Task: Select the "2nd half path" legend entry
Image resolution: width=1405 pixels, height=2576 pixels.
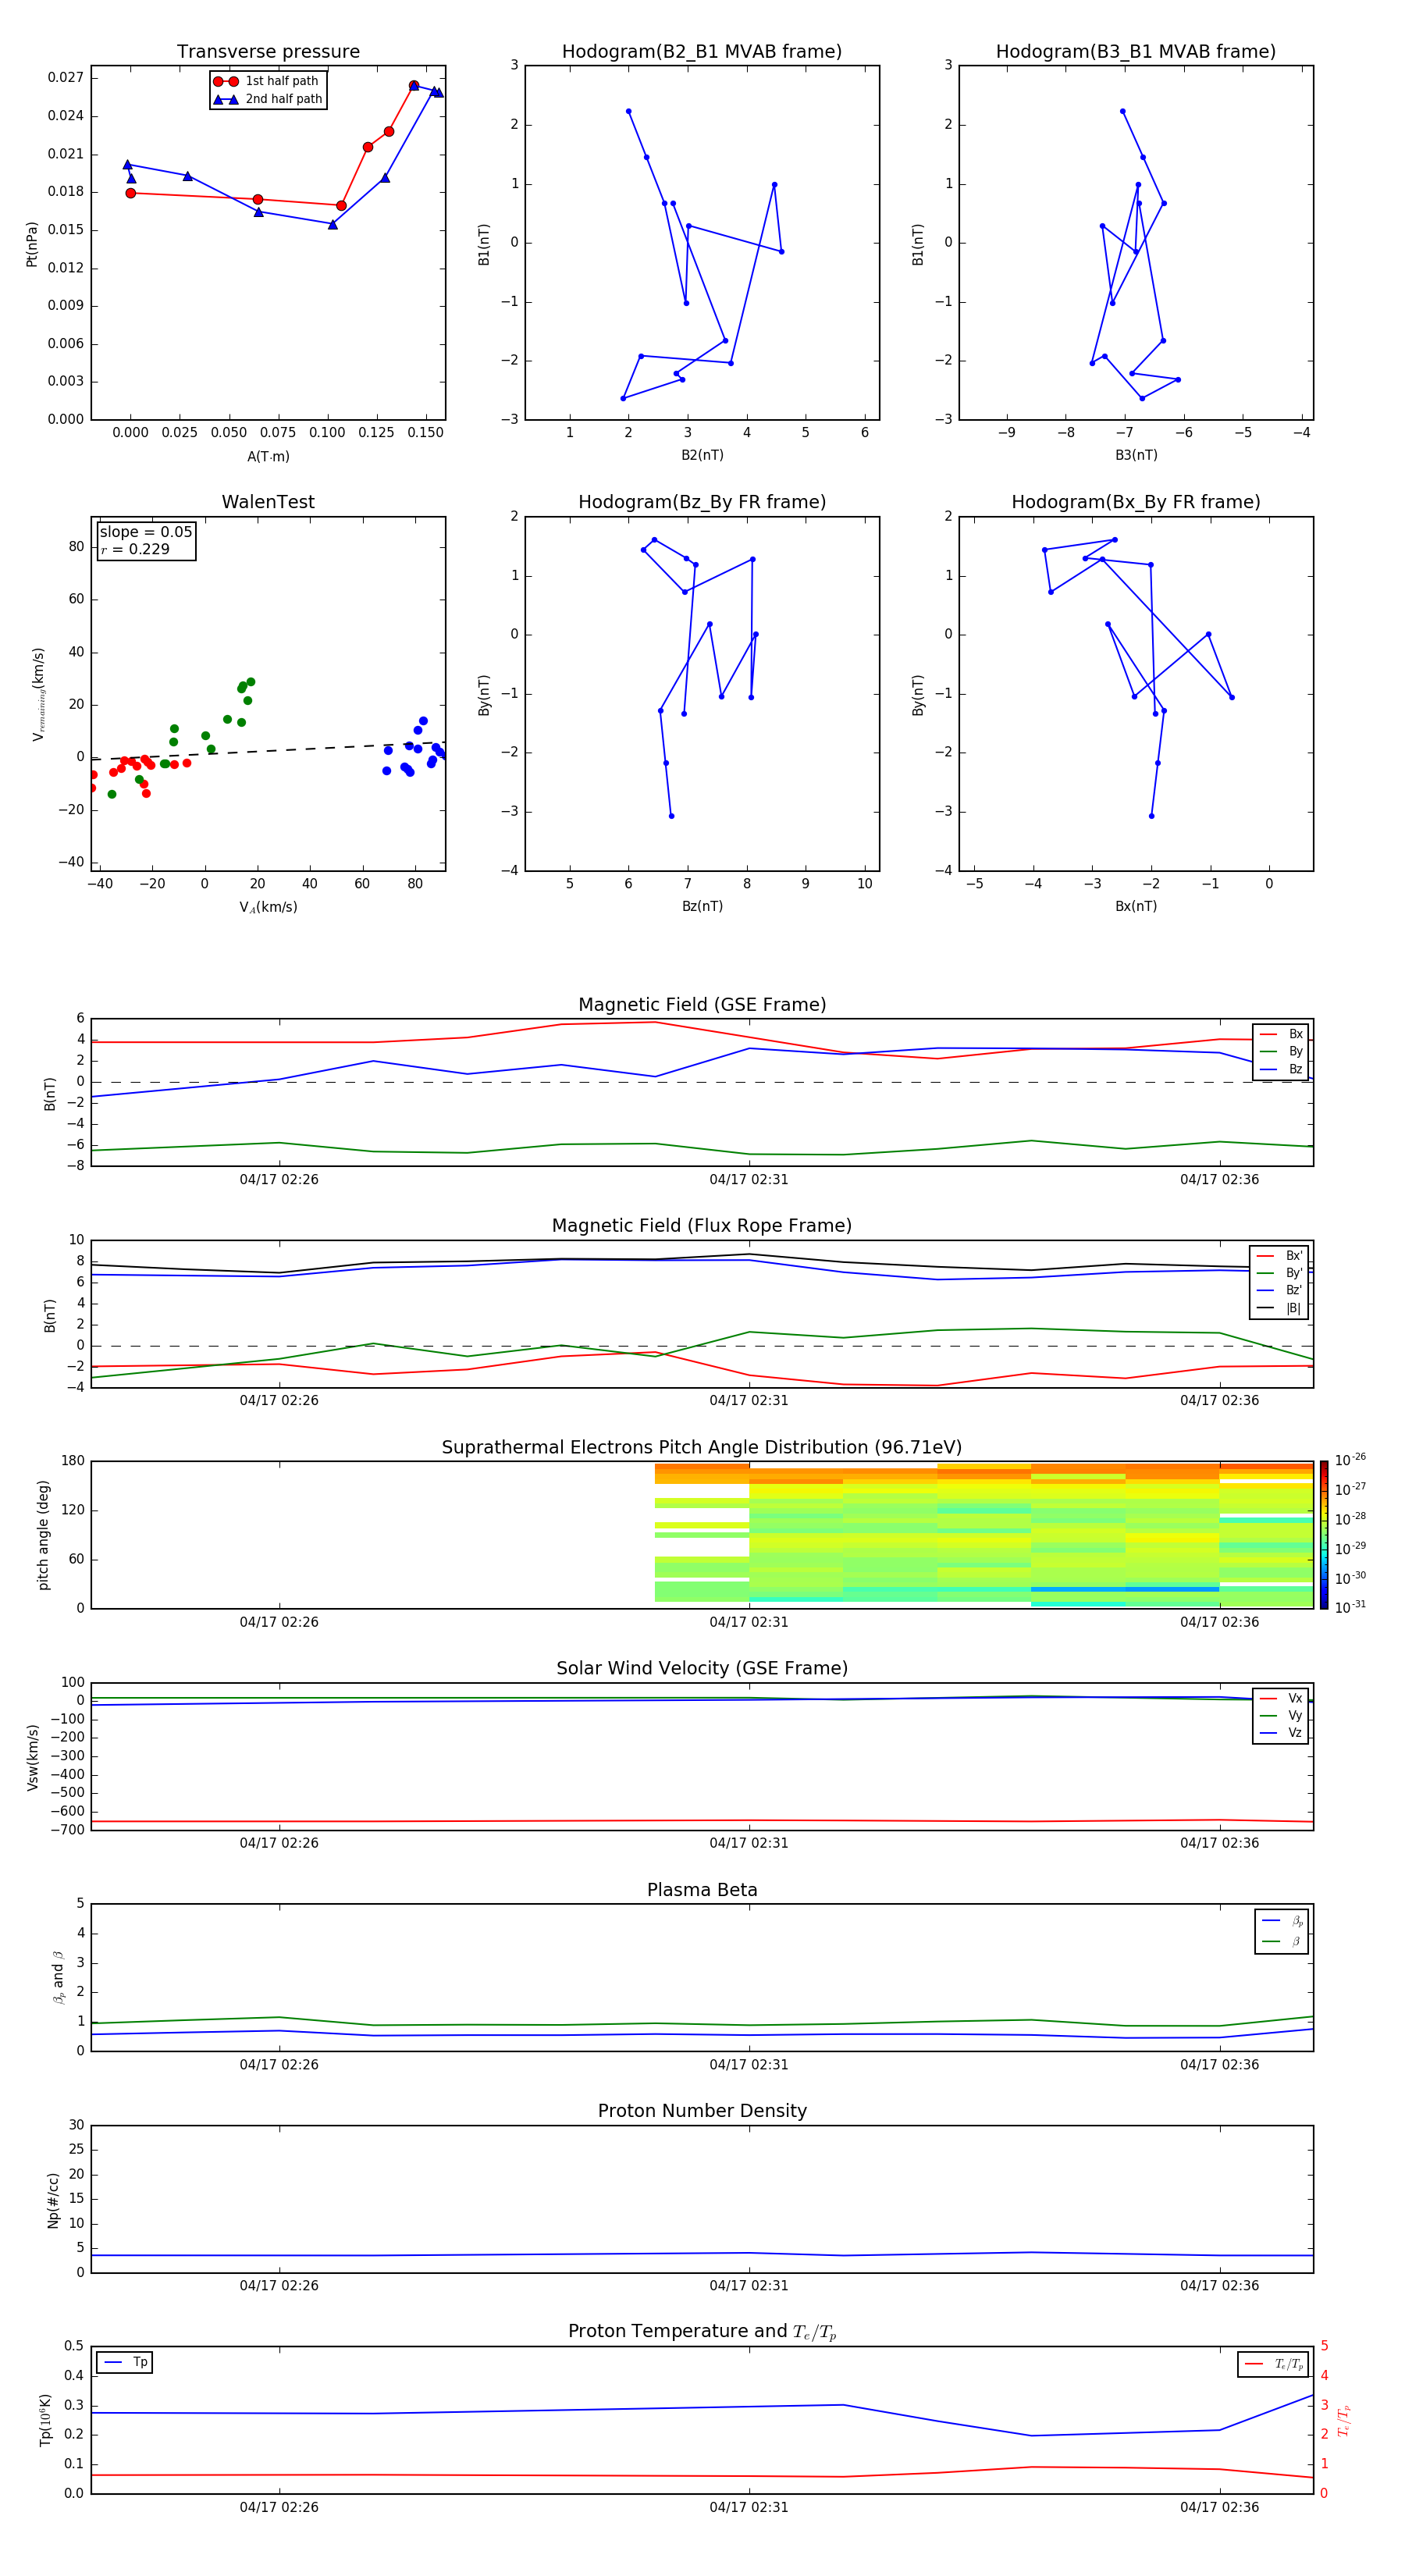Action: click(267, 99)
